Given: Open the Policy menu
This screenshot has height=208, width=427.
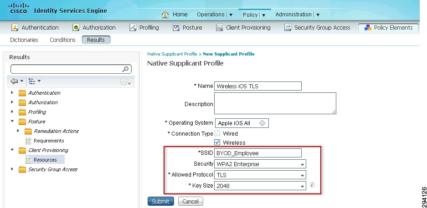Looking at the screenshot, I should (254, 15).
